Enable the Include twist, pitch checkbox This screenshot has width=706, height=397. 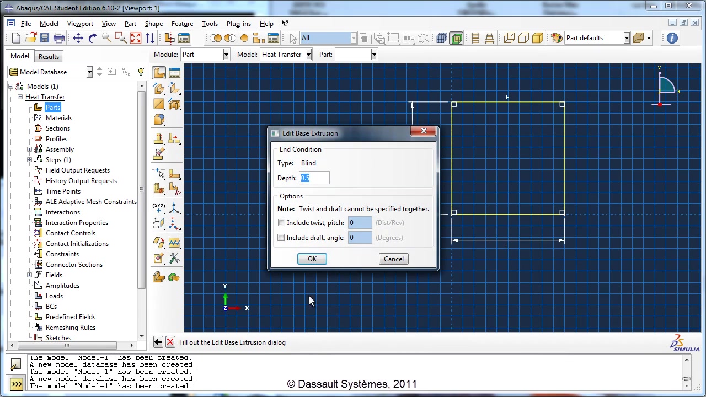pos(281,223)
